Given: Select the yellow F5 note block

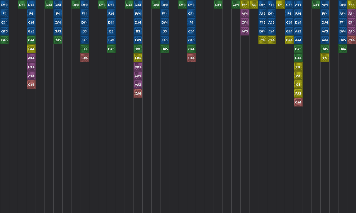Looking at the screenshot, I should pyautogui.click(x=325, y=58).
